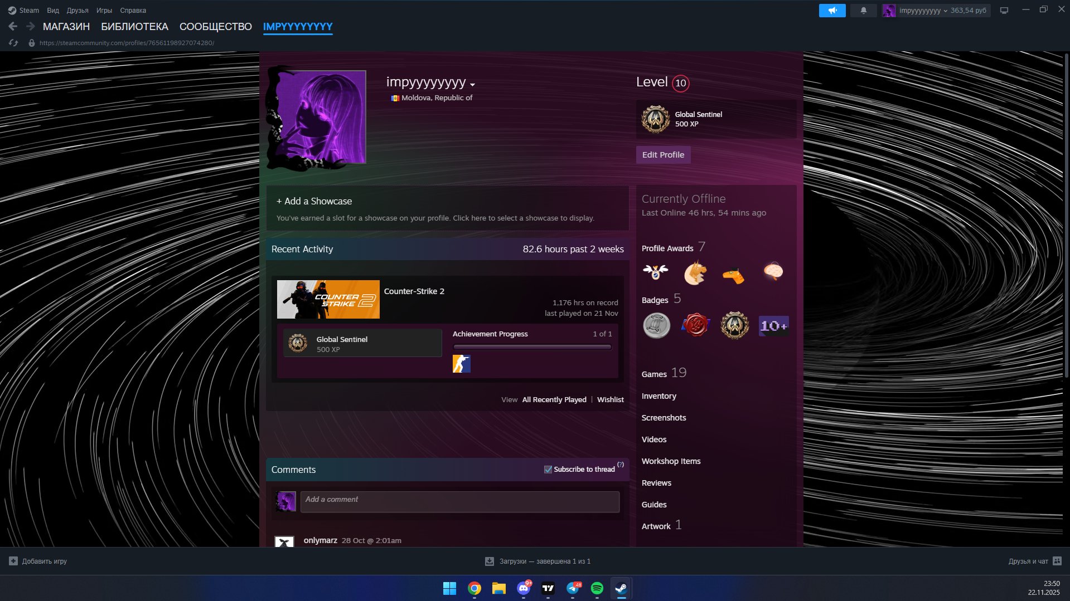Toggle the Subscribe to thread checkbox
Viewport: 1070px width, 601px height.
pyautogui.click(x=548, y=470)
